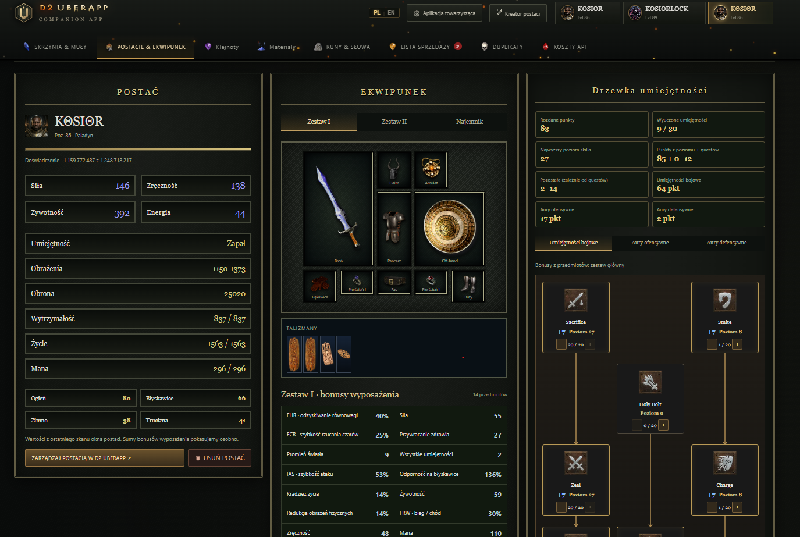This screenshot has width=800, height=537.
Task: Click the Życie 1563 / 1563 row
Action: point(138,344)
